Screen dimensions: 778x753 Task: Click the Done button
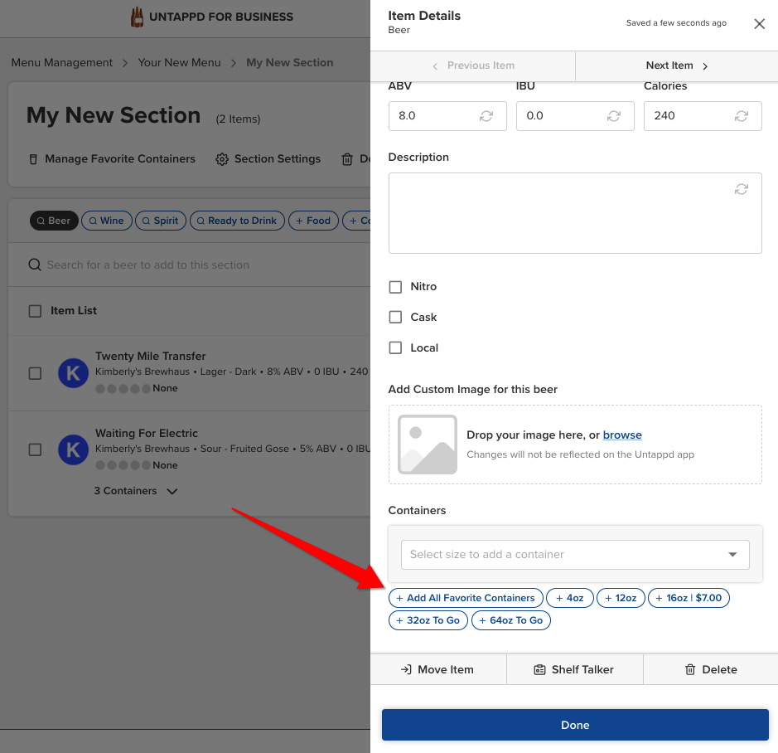tap(575, 725)
